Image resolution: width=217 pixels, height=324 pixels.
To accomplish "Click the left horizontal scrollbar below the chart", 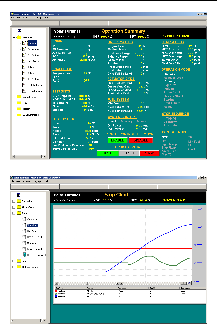I will [87, 283].
